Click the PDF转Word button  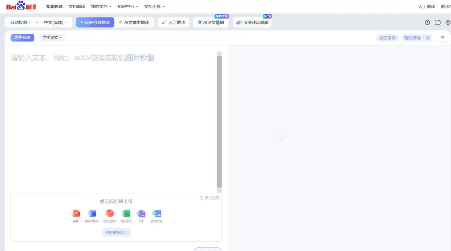pos(116,232)
